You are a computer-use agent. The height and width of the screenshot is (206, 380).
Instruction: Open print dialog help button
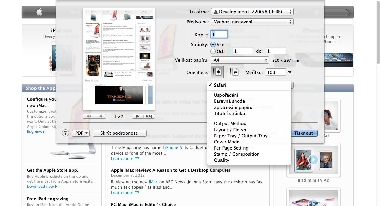click(65, 133)
